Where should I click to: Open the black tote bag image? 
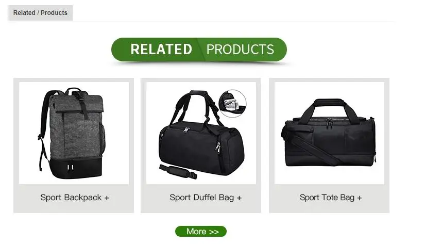[x=329, y=133]
